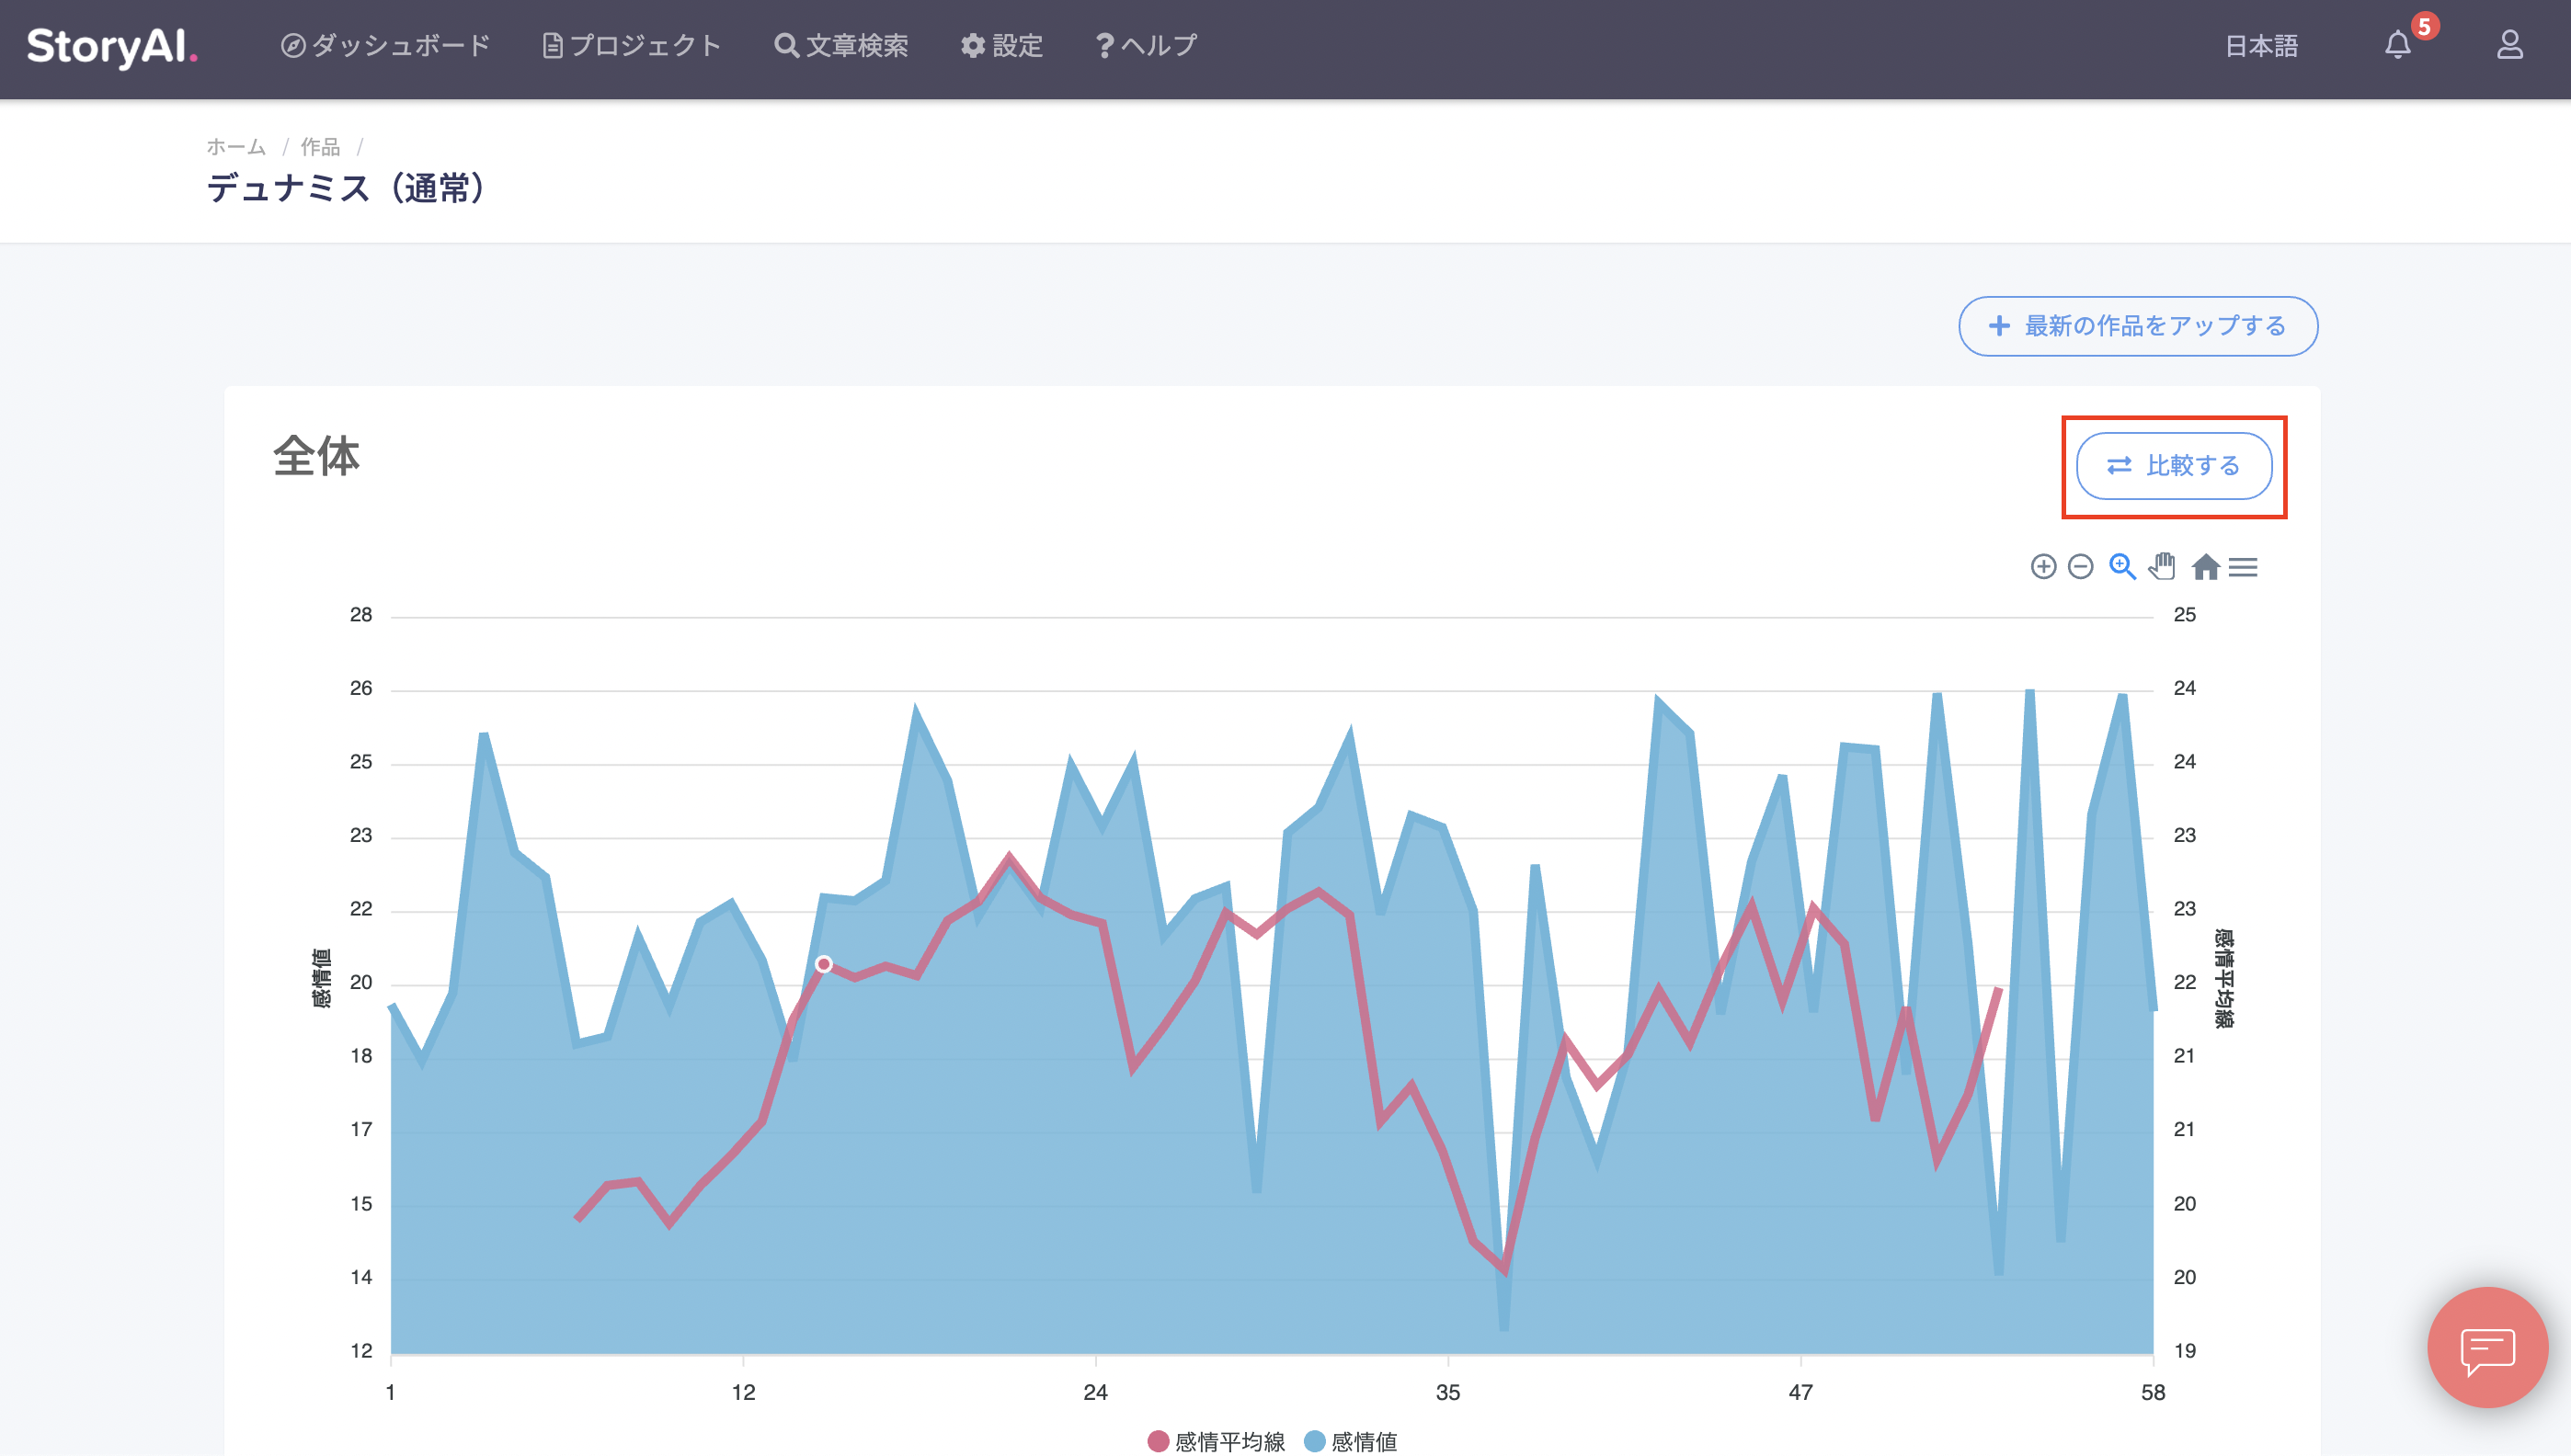Click the 比較する compare button
Screen dimensions: 2571x1456
coord(2174,466)
